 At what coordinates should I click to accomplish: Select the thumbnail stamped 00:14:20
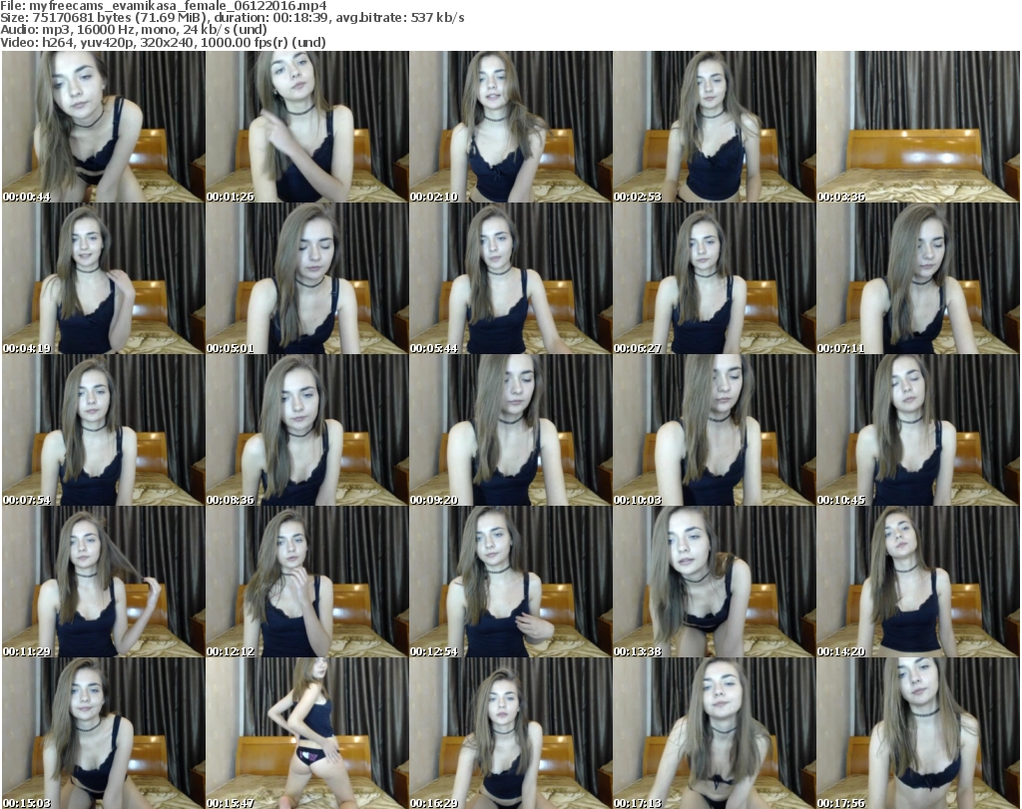(x=918, y=582)
